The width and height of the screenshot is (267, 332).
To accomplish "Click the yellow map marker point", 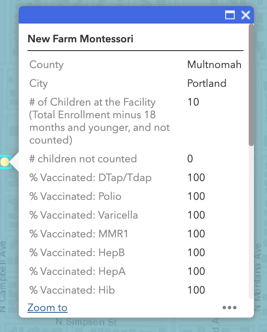I will (5, 162).
